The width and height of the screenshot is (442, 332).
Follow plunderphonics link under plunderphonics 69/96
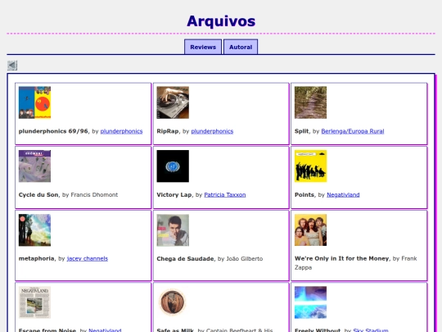tap(121, 131)
